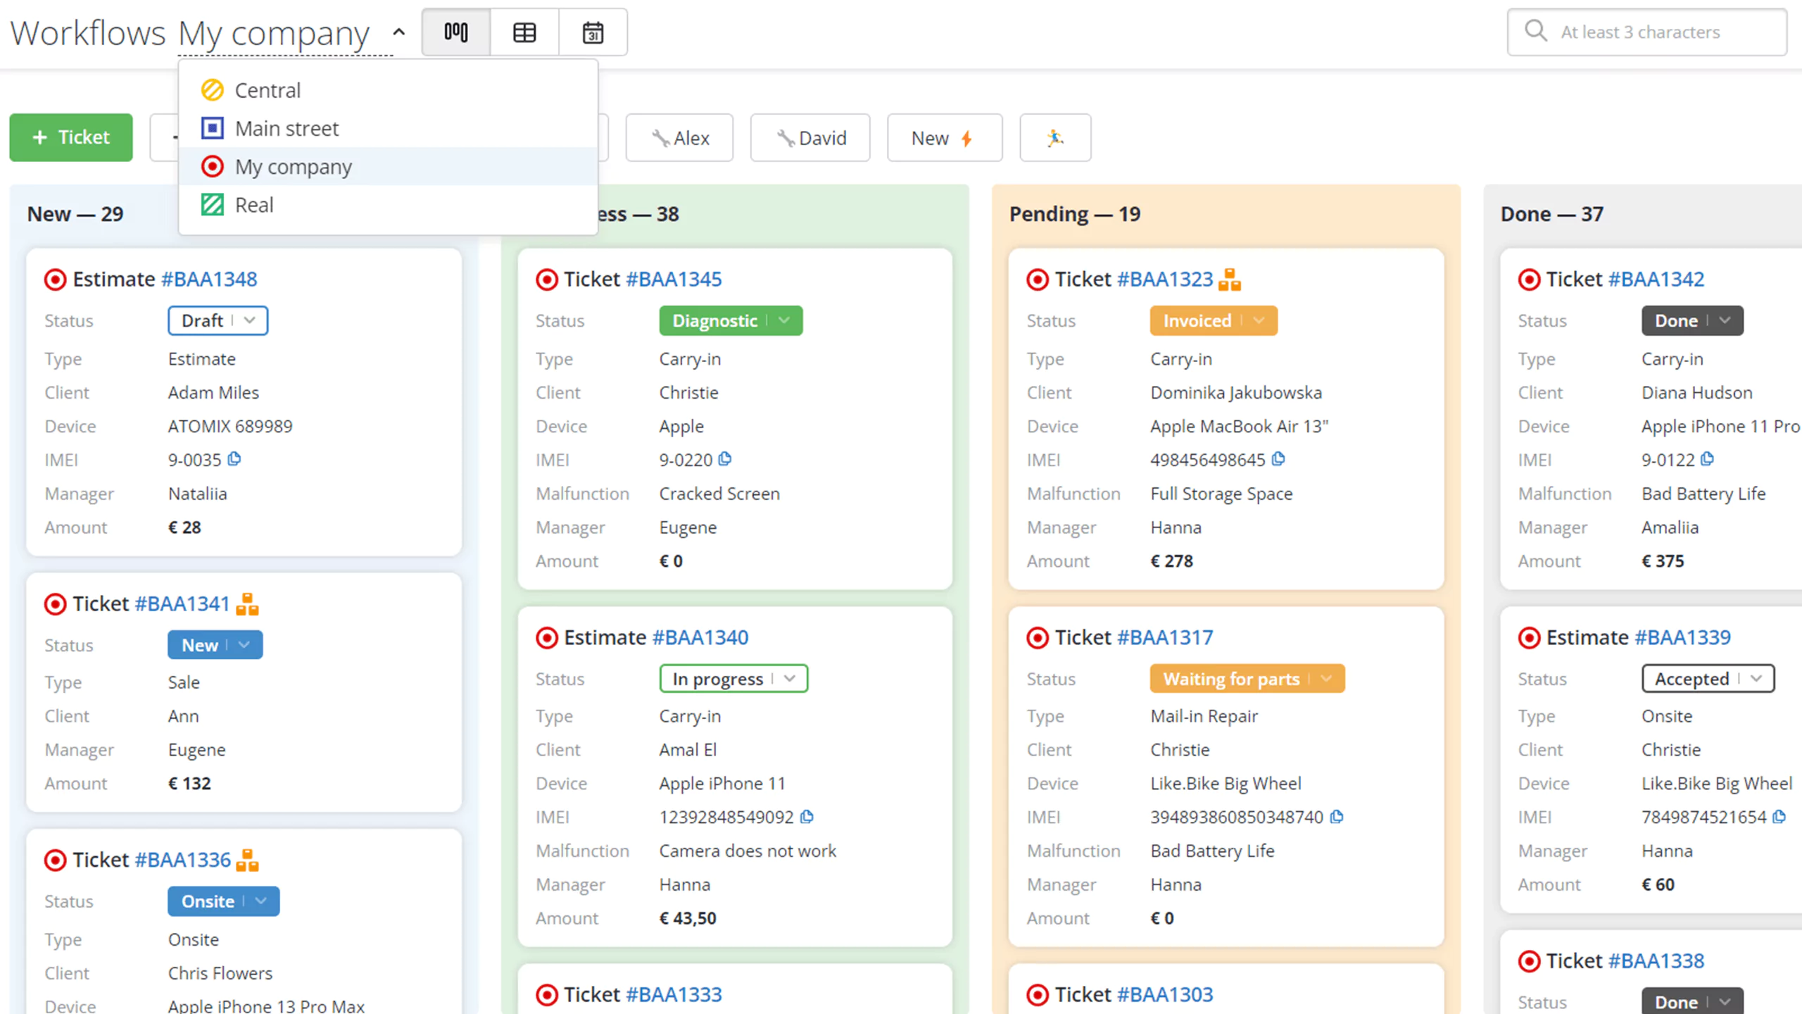Create a new ticket with + Ticket

coord(71,137)
